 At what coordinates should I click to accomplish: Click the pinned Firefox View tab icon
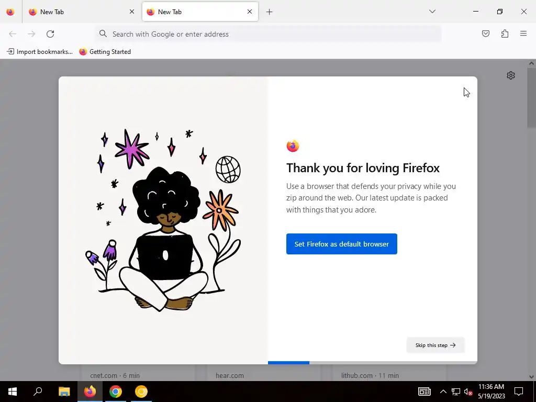(10, 12)
